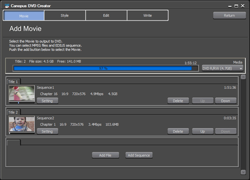Click the Sequence2 name text
The width and height of the screenshot is (250, 180).
point(45,118)
